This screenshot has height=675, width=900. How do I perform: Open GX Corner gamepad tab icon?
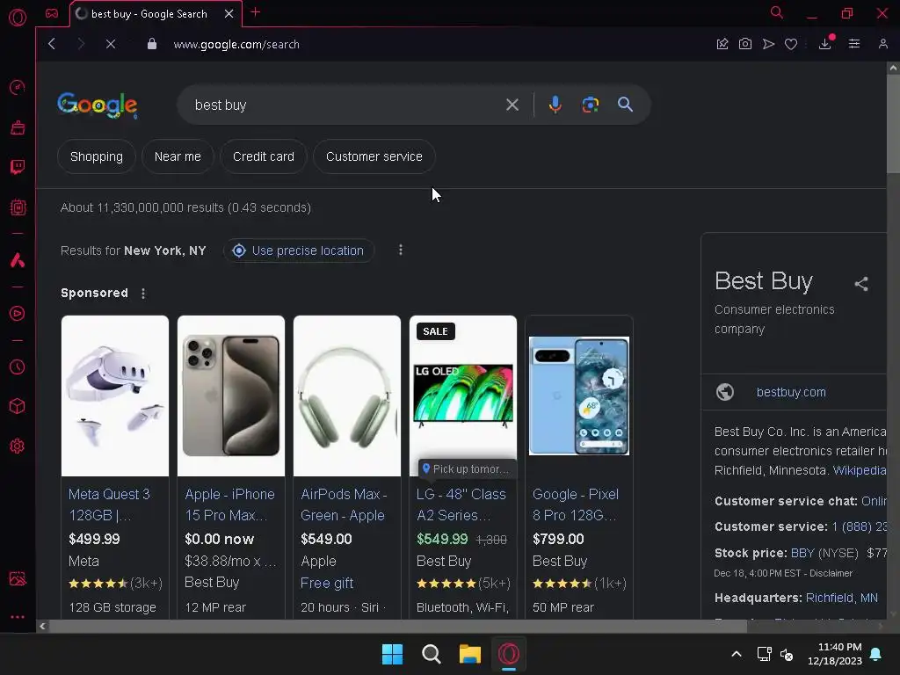[52, 13]
